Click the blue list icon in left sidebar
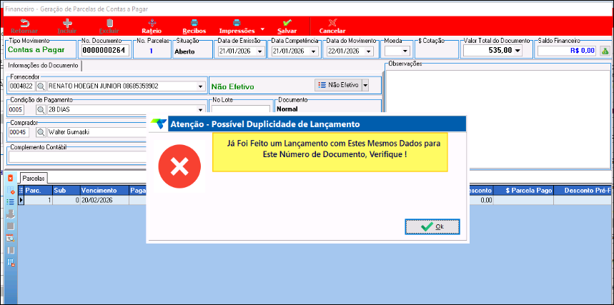 (11, 202)
